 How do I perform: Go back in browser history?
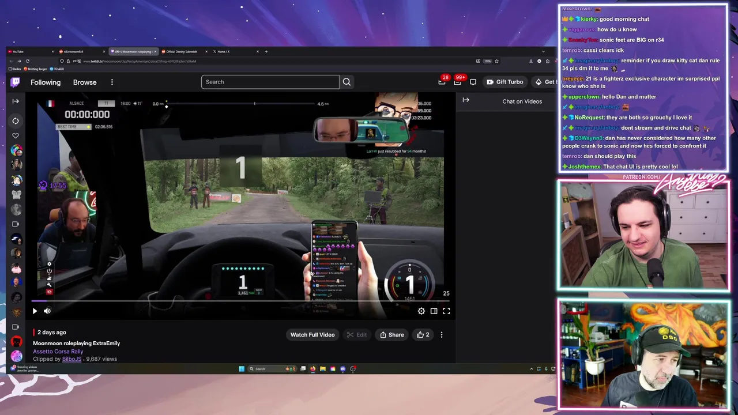tap(11, 61)
